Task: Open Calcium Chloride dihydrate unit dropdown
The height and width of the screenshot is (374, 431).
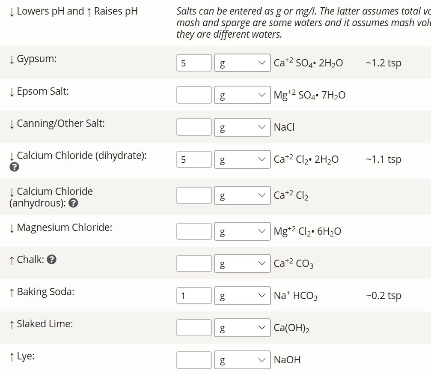Action: (242, 159)
